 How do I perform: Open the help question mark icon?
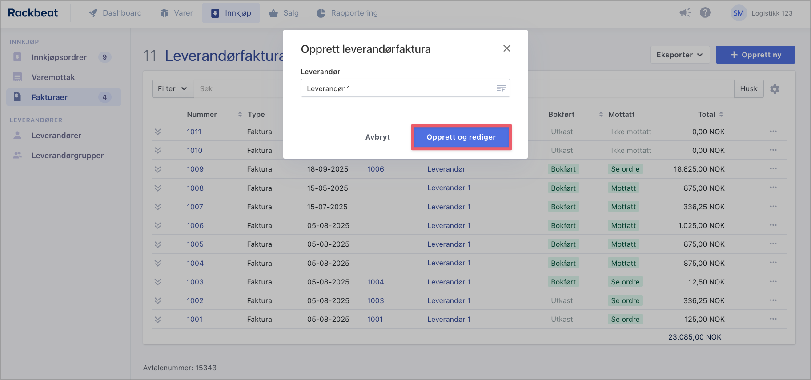(x=705, y=13)
